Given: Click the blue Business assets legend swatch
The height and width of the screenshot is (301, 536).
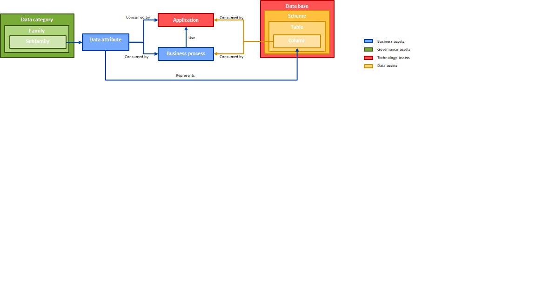Looking at the screenshot, I should coord(368,41).
